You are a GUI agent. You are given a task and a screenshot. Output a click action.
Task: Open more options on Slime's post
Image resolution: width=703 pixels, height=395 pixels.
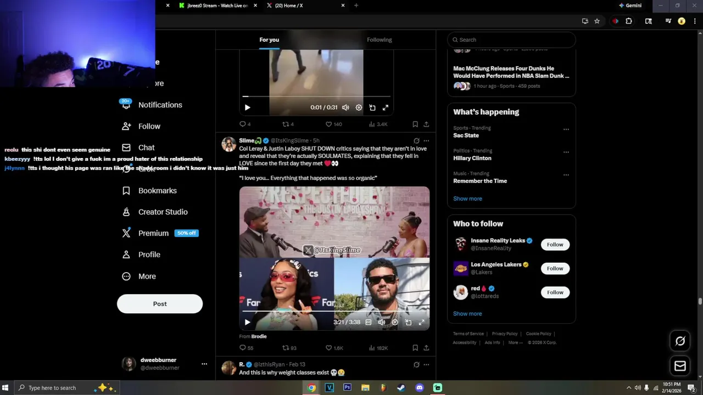point(426,141)
